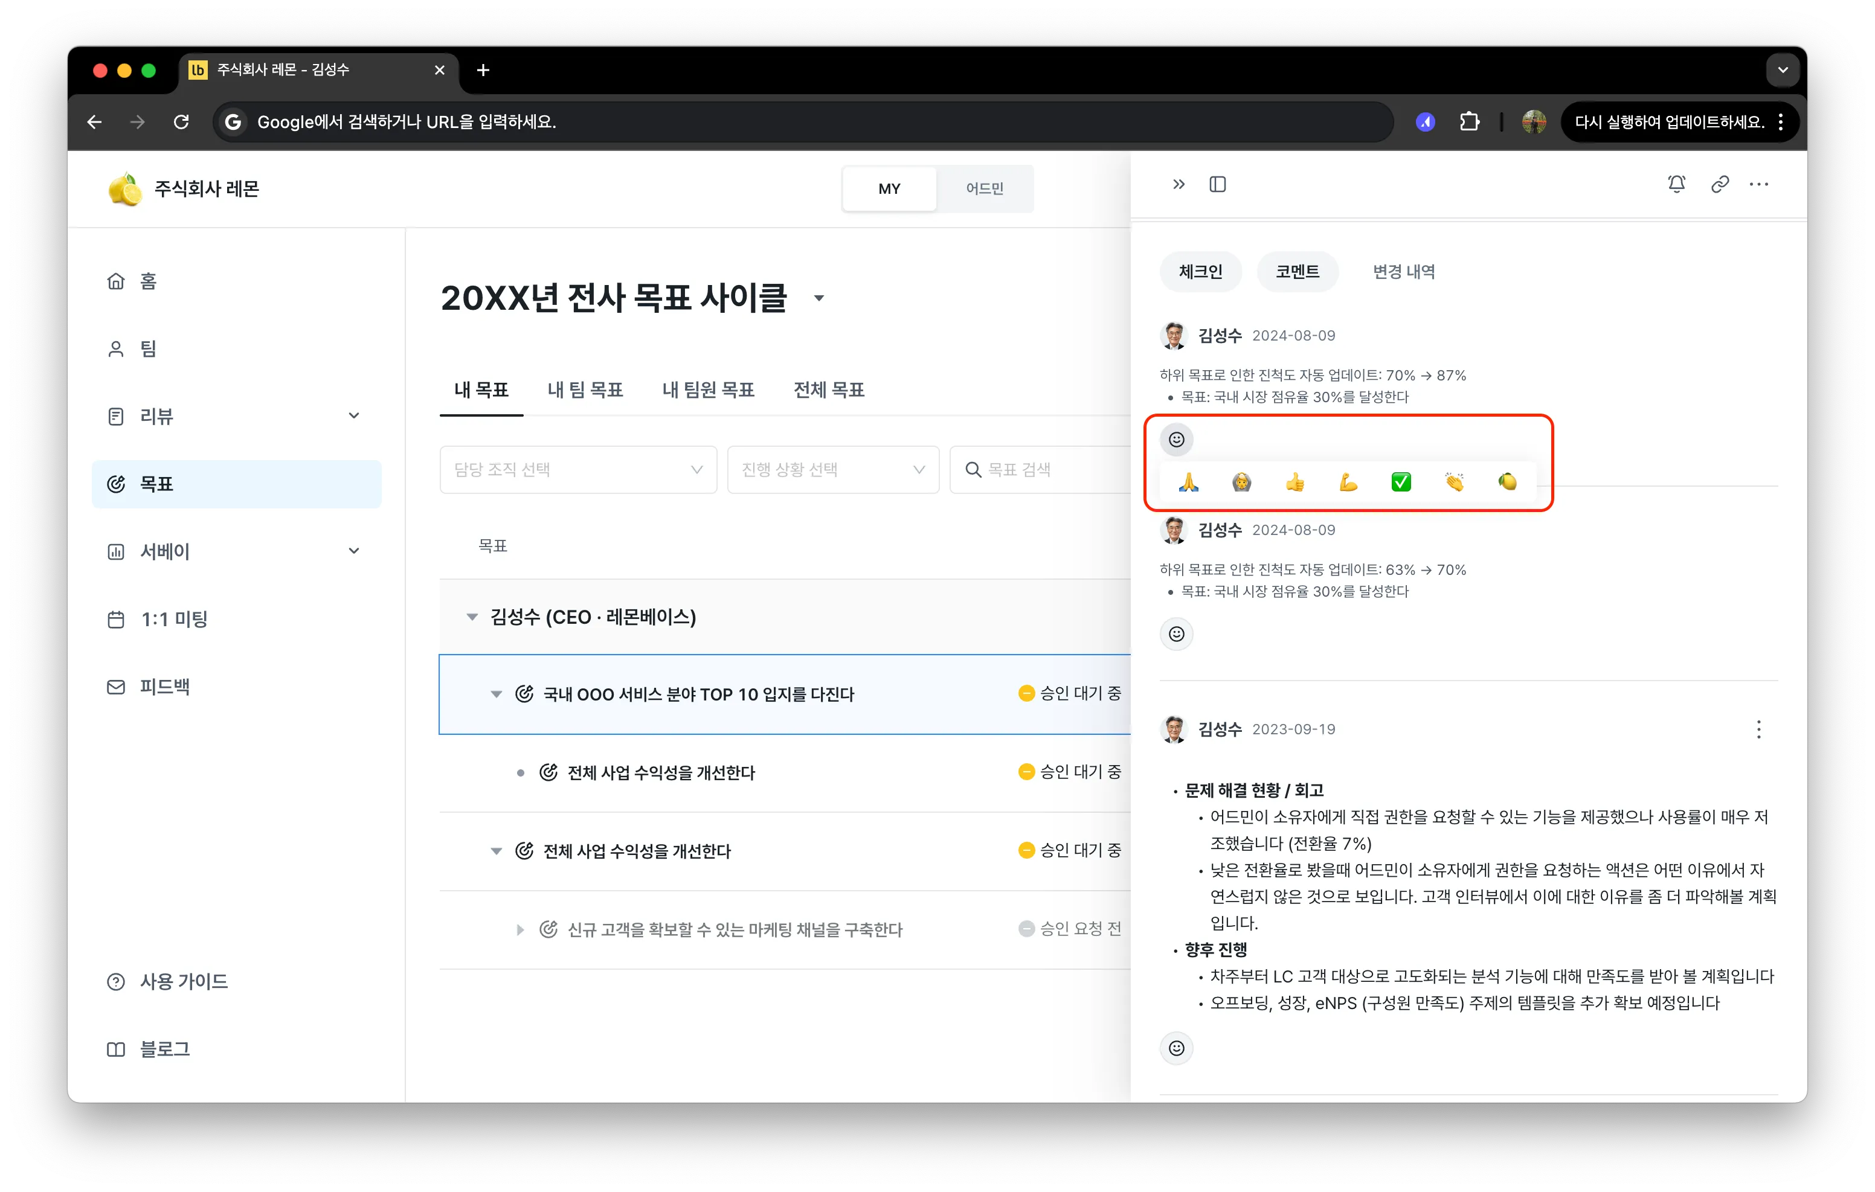Open emoji picker under 63% → 70% update

coord(1177,634)
